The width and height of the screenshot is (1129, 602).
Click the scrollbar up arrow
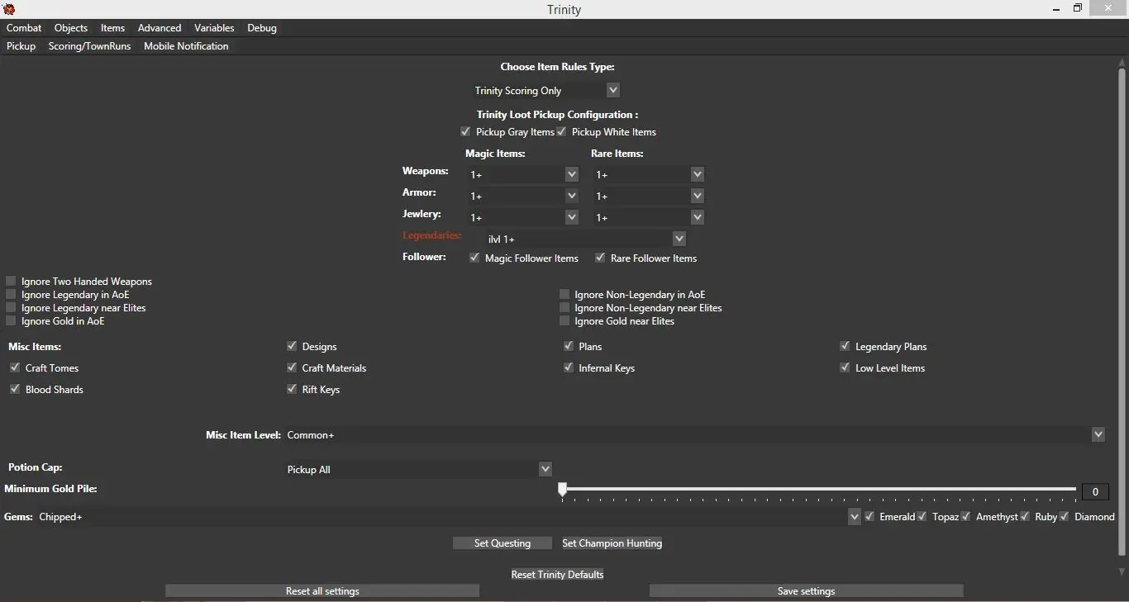tap(1122, 62)
